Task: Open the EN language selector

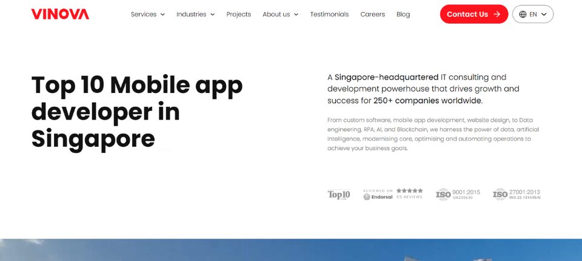Action: 533,14
